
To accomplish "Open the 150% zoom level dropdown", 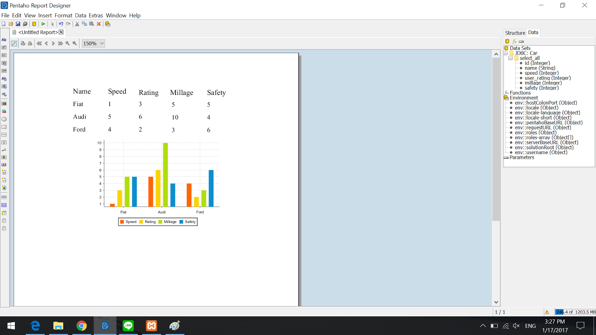I will click(101, 43).
